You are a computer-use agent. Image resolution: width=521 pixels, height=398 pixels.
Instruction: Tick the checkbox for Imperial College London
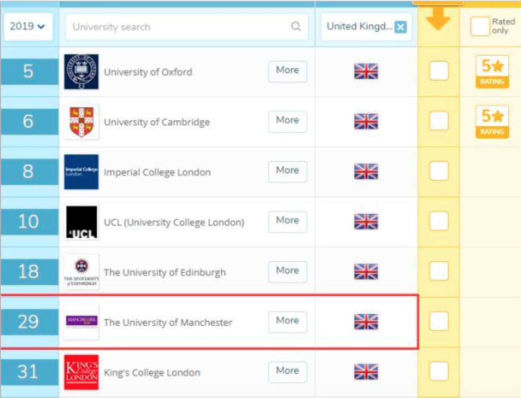point(439,171)
